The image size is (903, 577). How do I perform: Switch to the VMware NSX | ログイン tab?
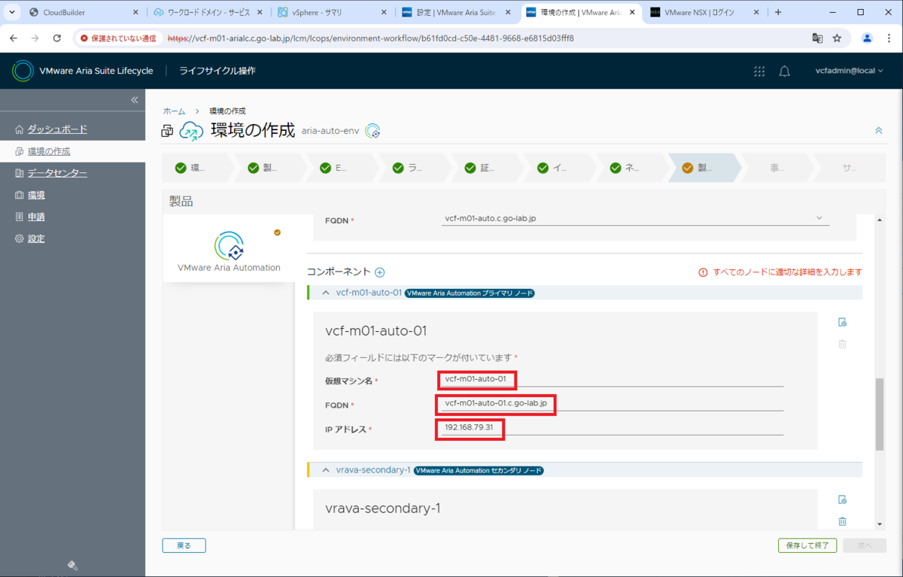[x=704, y=12]
